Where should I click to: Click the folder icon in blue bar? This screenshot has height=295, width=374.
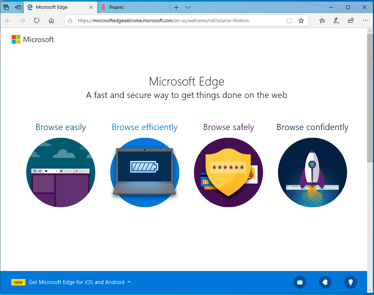300,282
